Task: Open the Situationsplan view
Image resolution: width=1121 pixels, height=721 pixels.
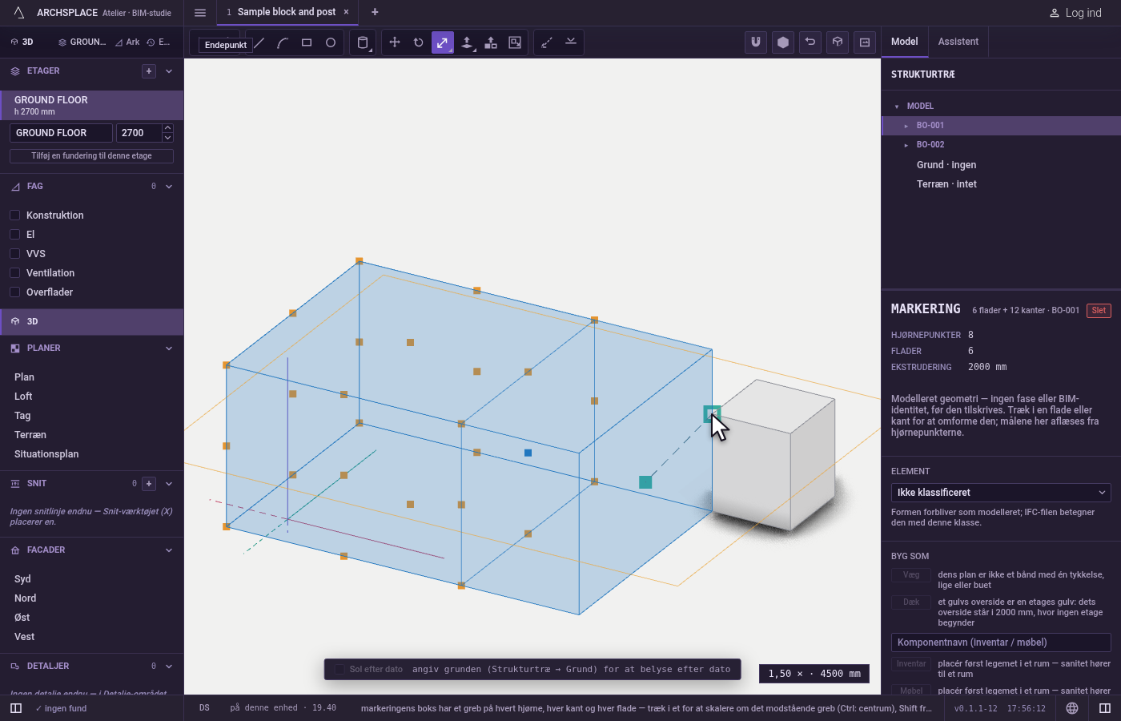Action: [46, 454]
